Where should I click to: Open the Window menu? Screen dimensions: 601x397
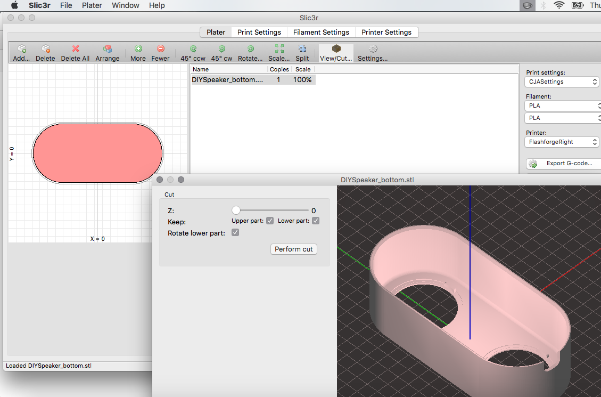click(x=125, y=5)
